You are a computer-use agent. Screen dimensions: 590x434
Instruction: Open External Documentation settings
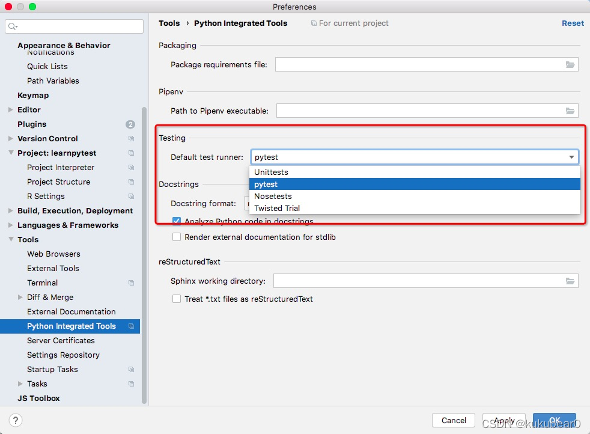(71, 311)
